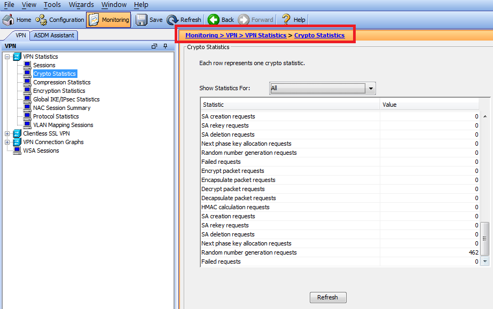Select the HMAC calculation requests row
The image size is (493, 309).
[x=340, y=207]
